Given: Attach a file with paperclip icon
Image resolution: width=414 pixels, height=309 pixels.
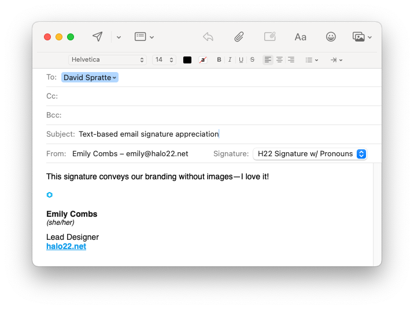Looking at the screenshot, I should [x=239, y=37].
